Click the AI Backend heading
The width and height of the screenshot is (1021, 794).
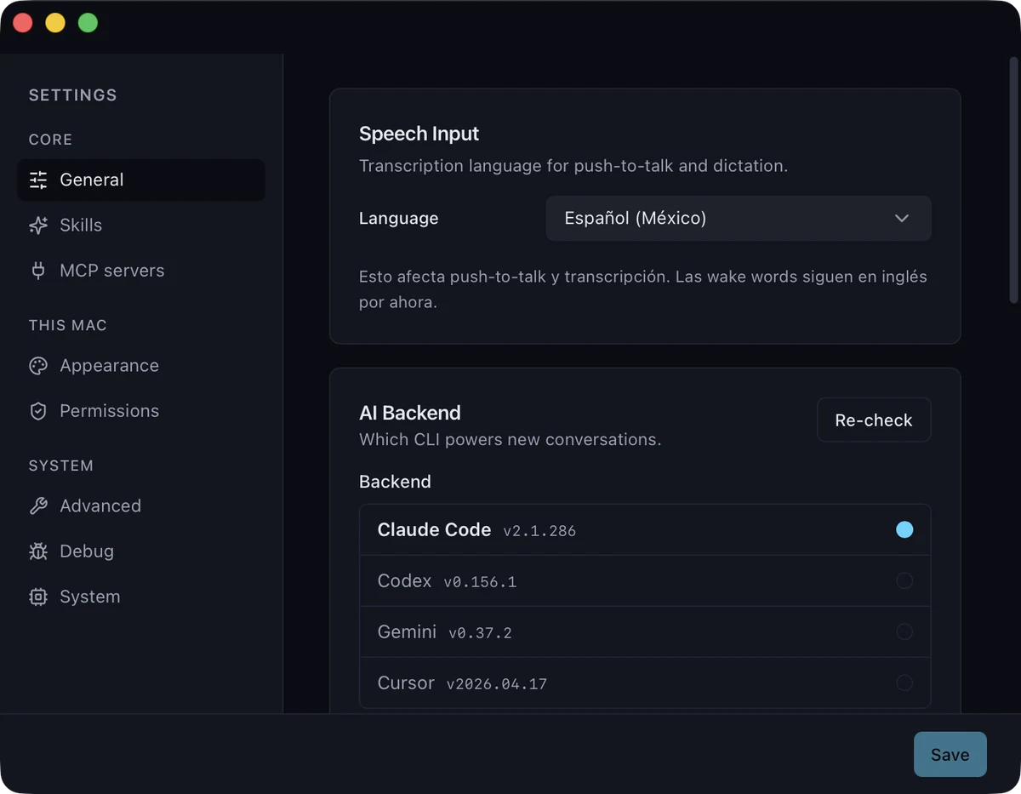tap(410, 413)
